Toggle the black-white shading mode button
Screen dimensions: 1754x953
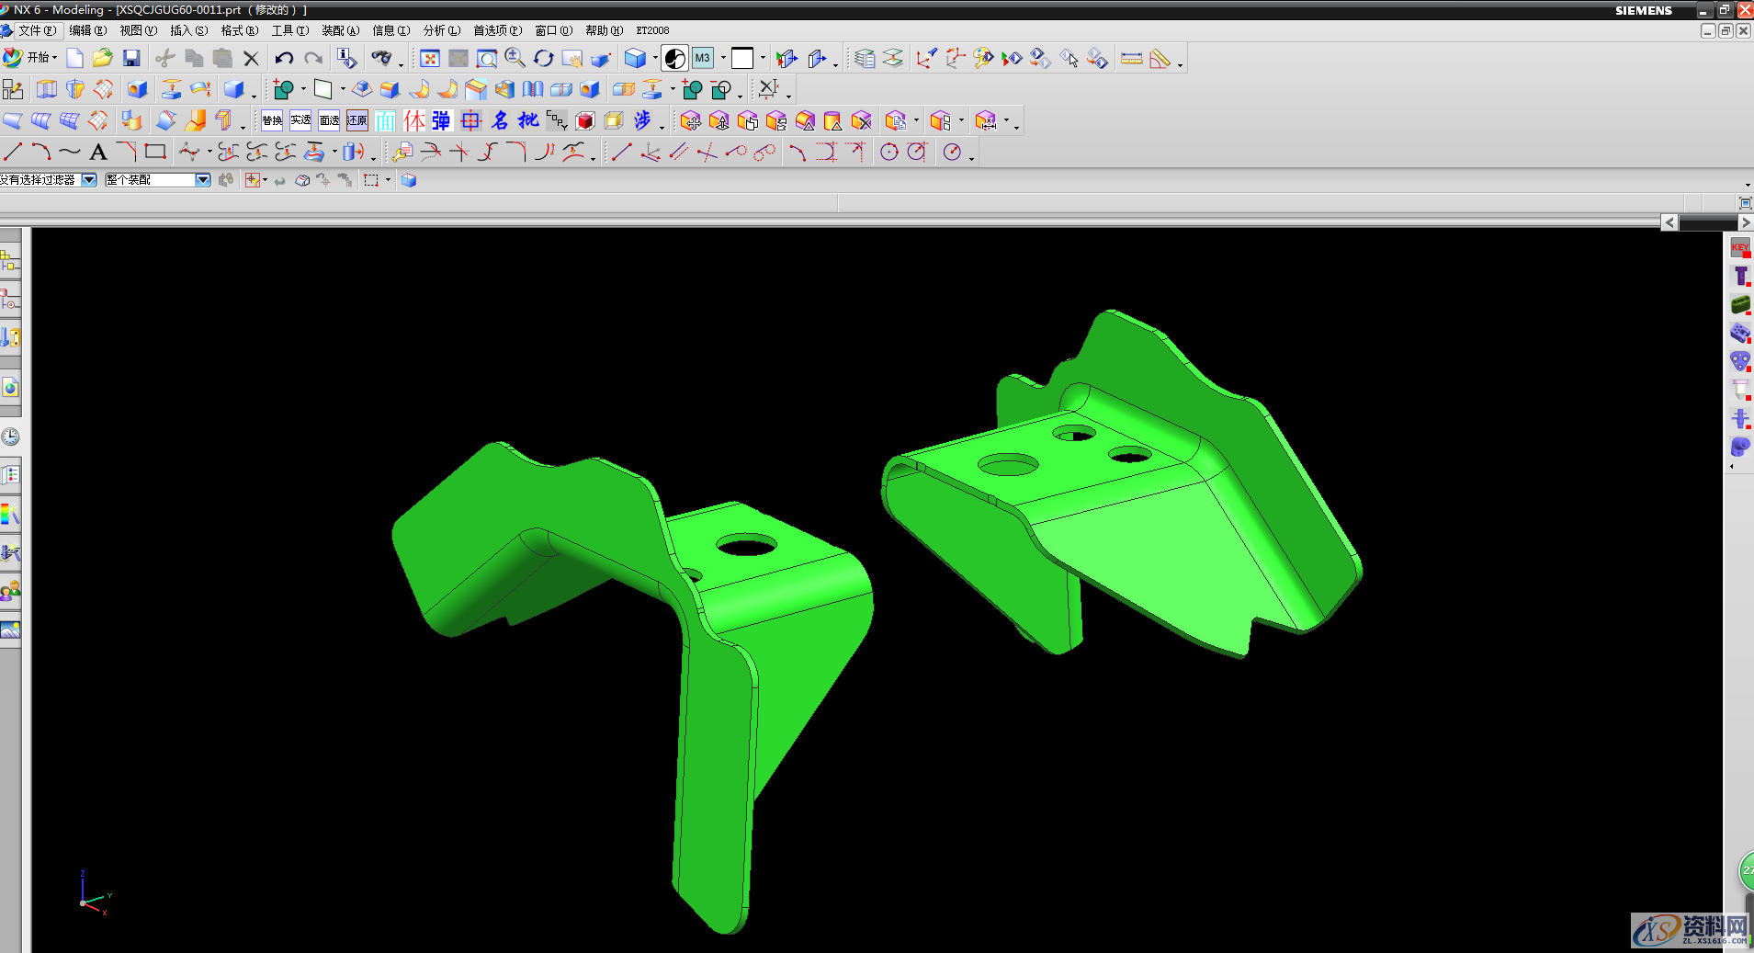click(x=674, y=59)
